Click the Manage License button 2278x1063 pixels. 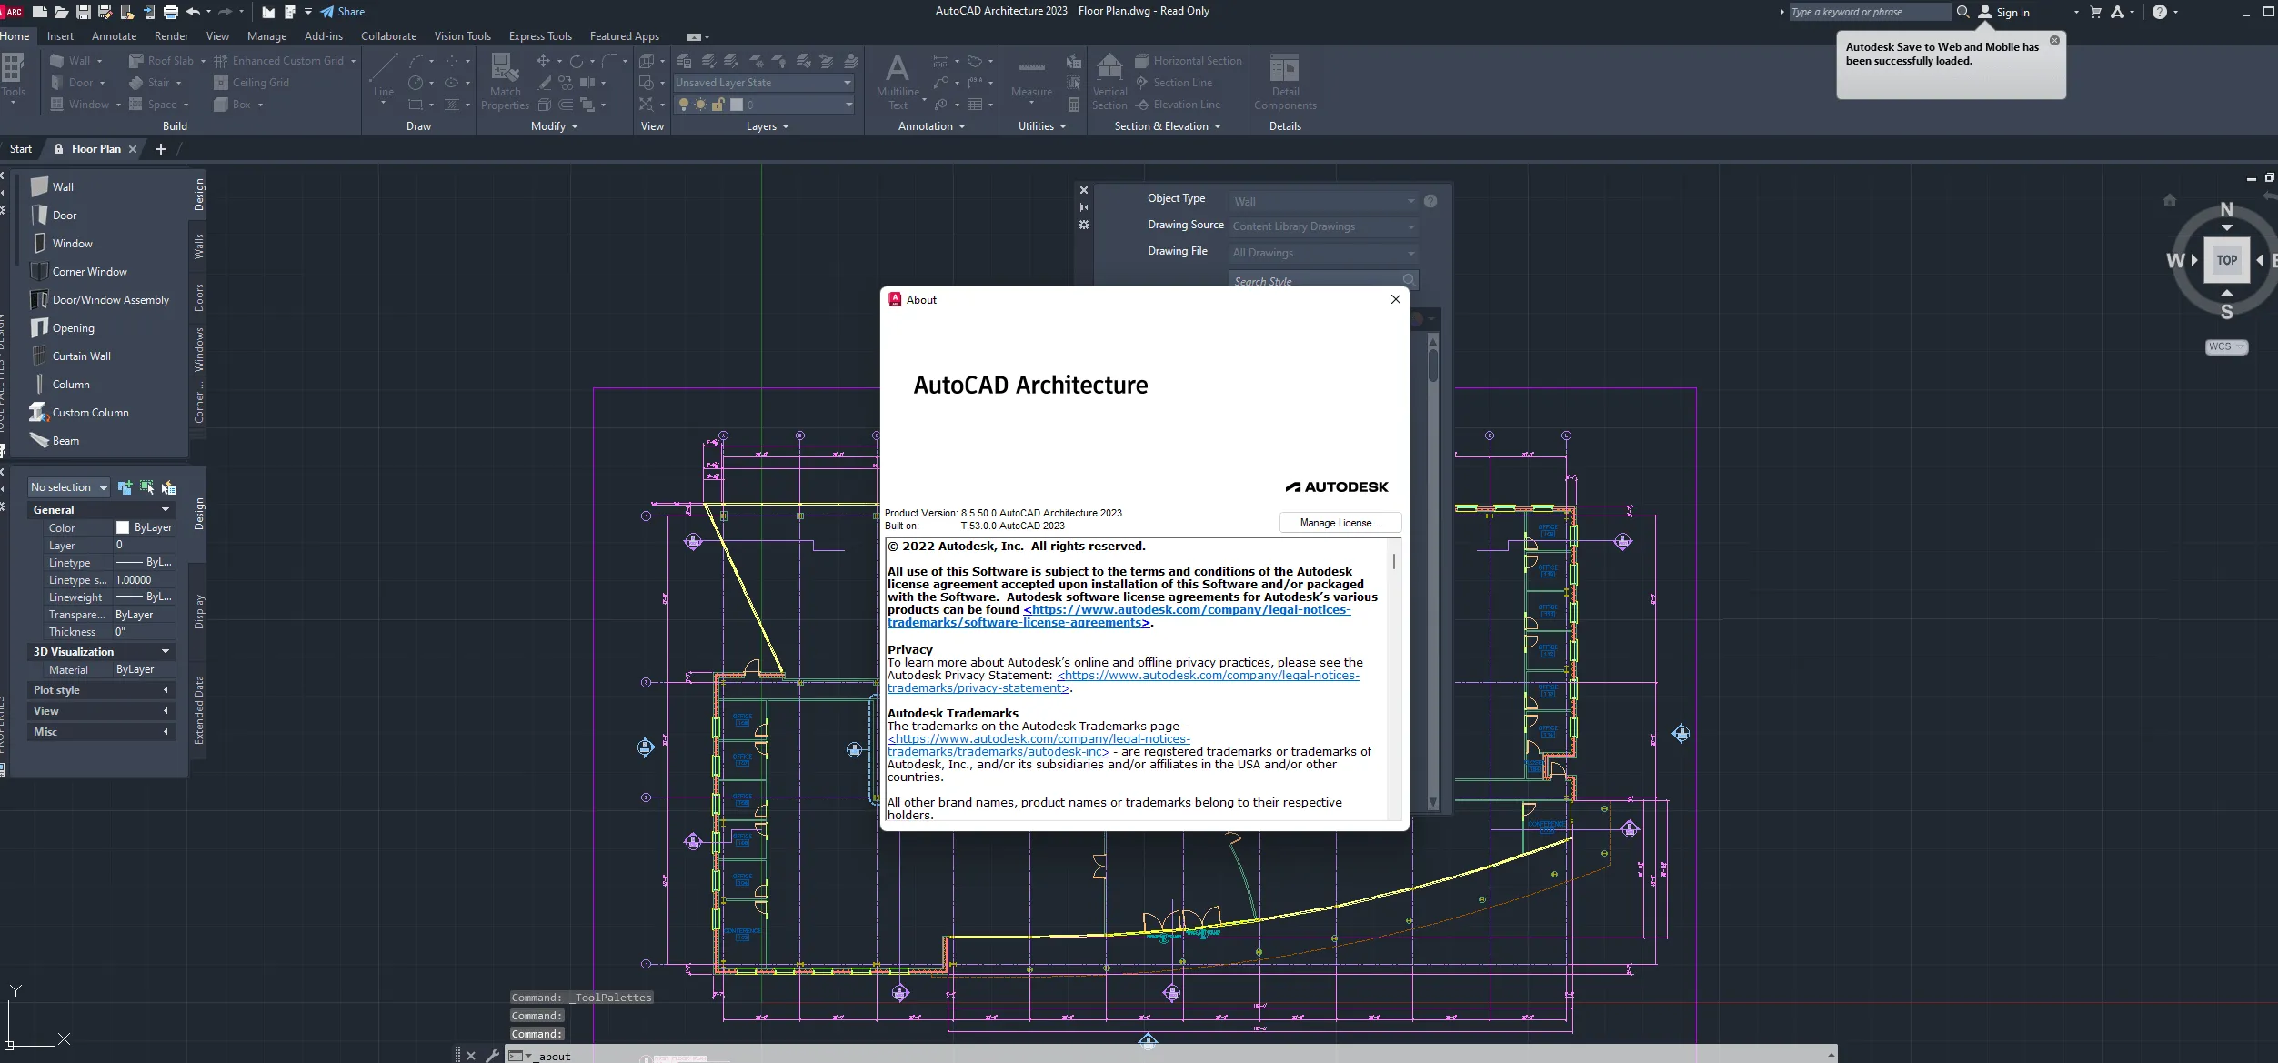[x=1339, y=523]
